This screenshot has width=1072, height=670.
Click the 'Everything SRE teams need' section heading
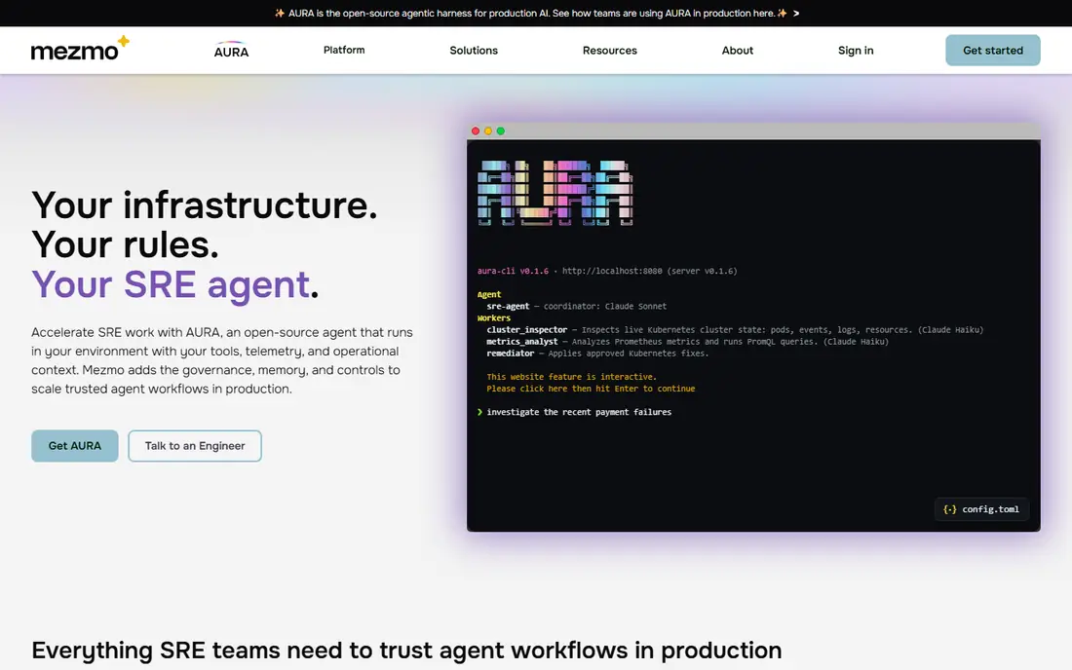[x=406, y=651]
